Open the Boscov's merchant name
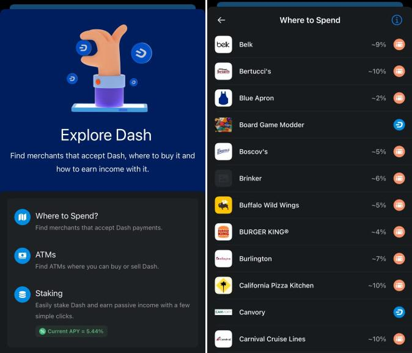This screenshot has width=412, height=353. [x=253, y=152]
